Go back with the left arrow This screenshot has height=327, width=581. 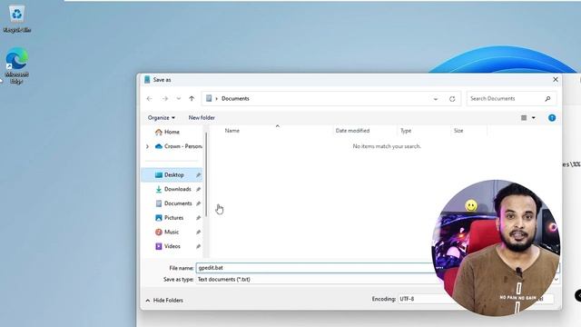coord(149,99)
